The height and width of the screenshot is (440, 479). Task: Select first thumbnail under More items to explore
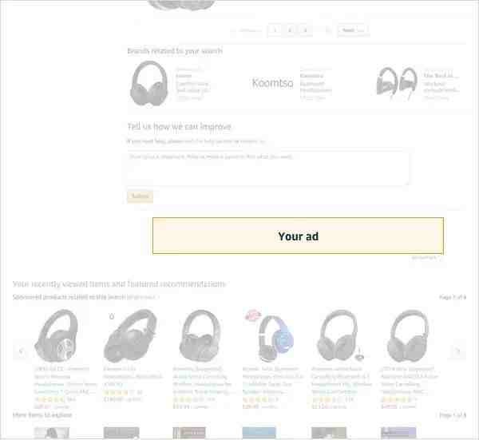pos(52,433)
